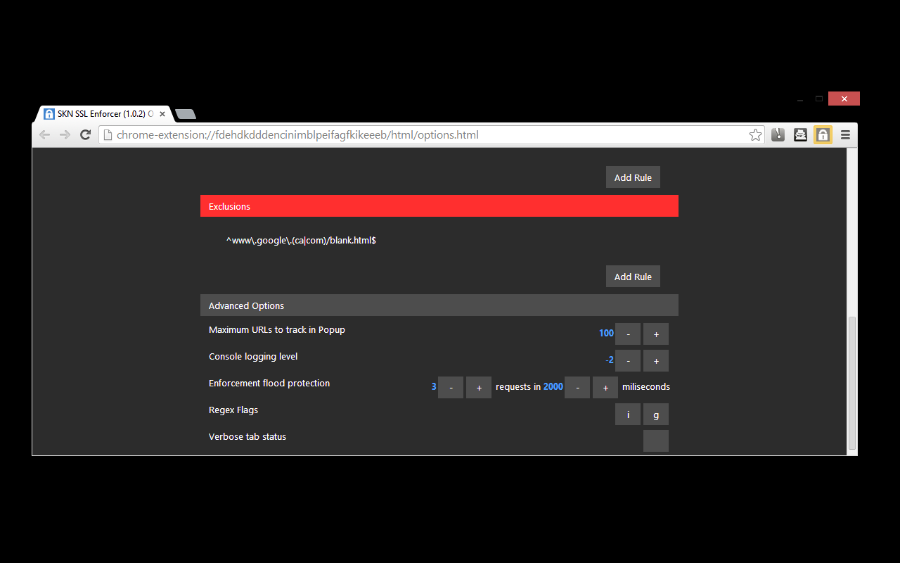Click the Maximum URLs to track label
The image size is (900, 563).
[277, 330]
